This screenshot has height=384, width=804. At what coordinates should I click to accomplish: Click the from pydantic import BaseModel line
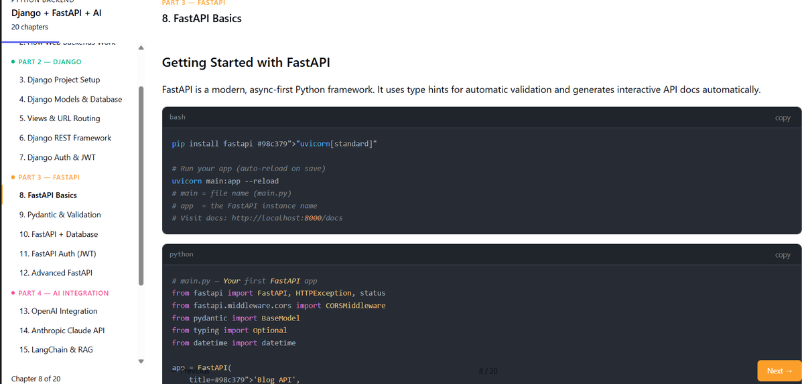coord(236,318)
